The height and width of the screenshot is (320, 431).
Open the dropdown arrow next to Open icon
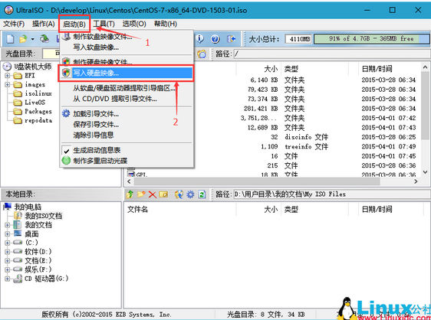(x=32, y=39)
